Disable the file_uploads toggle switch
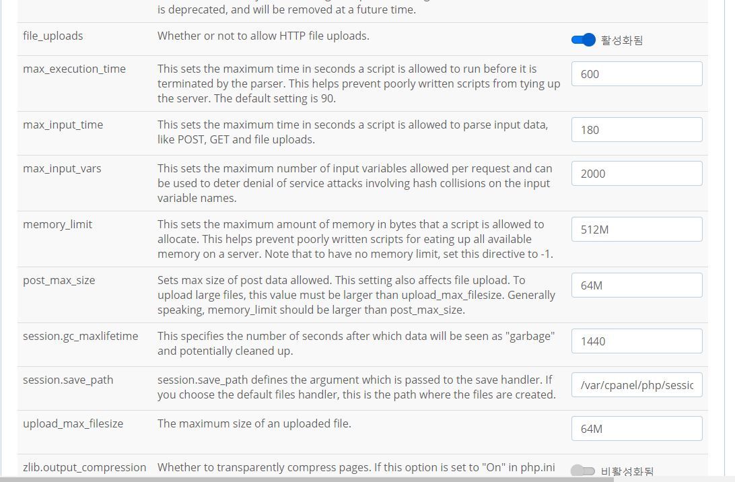The height and width of the screenshot is (482, 735). pyautogui.click(x=583, y=39)
